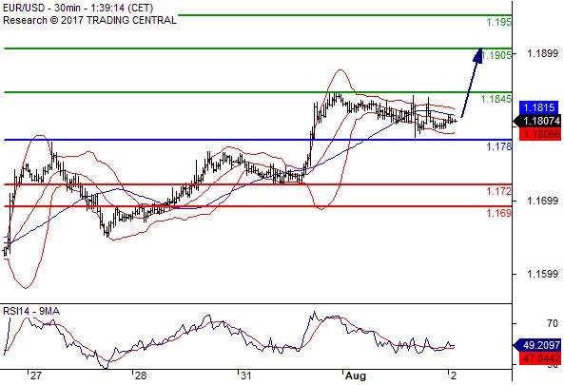This screenshot has width=564, height=385.
Task: Click the 1.1699 price axis value
Action: 542,201
